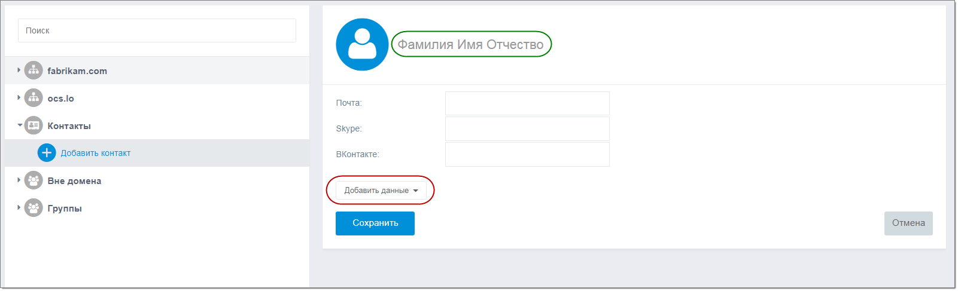Click the ocs.lo domain icon
958x291 pixels.
point(34,98)
